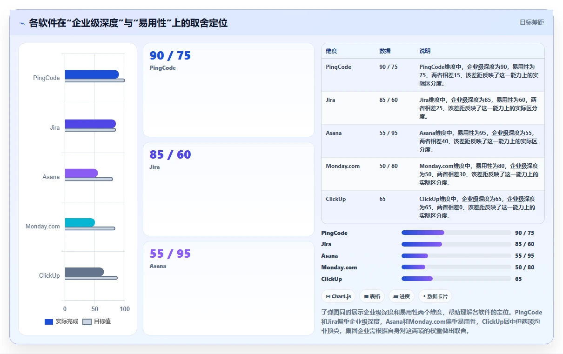The height and width of the screenshot is (354, 563).
Task: Open the 90 / 75 PingCode data card
Action: [228, 90]
